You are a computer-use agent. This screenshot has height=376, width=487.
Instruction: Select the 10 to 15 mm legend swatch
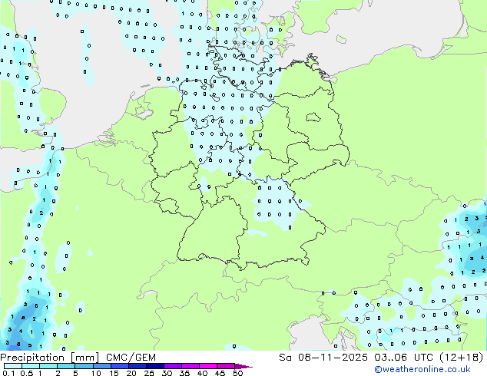point(102,366)
